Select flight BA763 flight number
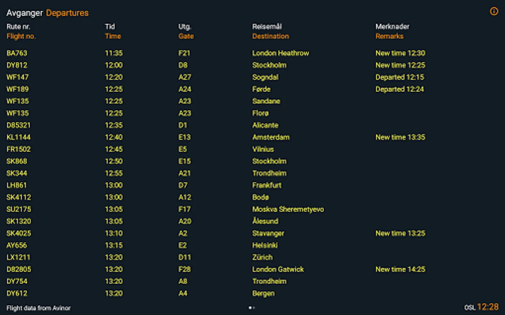The width and height of the screenshot is (505, 315). click(x=17, y=53)
